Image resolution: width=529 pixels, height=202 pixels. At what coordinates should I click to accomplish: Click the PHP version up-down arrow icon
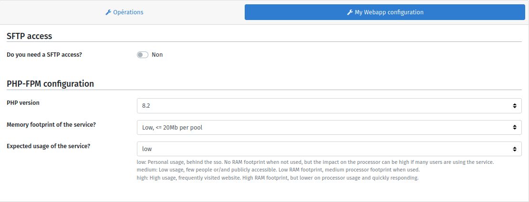pyautogui.click(x=514, y=106)
